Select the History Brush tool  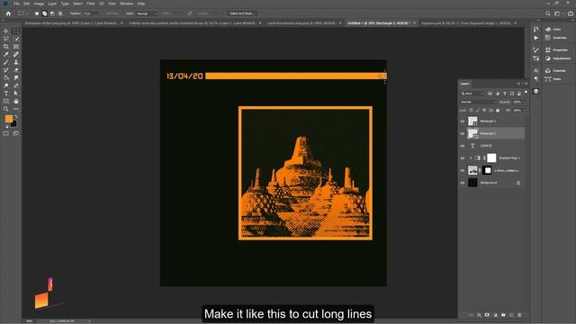pyautogui.click(x=6, y=70)
